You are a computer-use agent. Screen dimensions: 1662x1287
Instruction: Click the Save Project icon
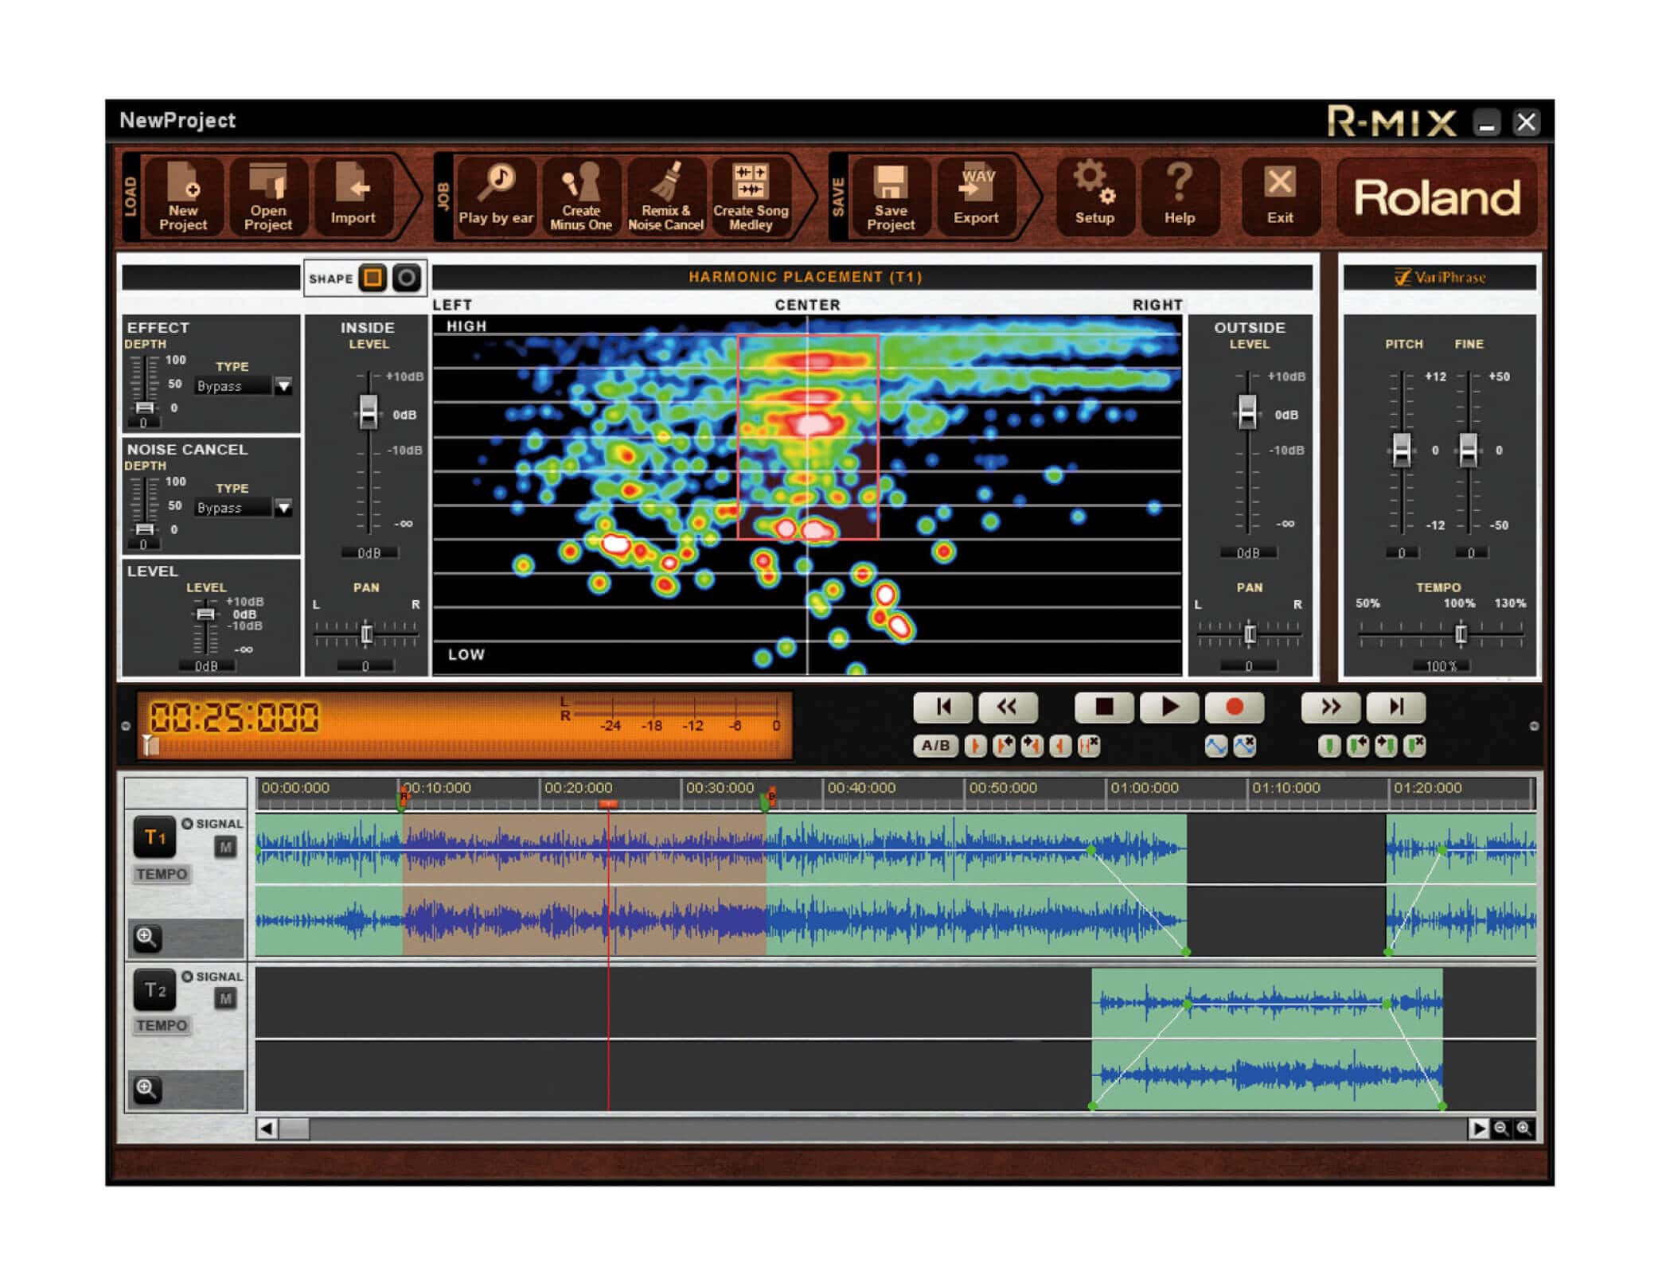tap(891, 197)
